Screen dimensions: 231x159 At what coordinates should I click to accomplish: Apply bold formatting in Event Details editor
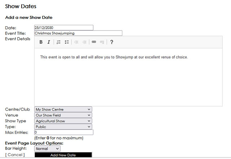point(41,42)
